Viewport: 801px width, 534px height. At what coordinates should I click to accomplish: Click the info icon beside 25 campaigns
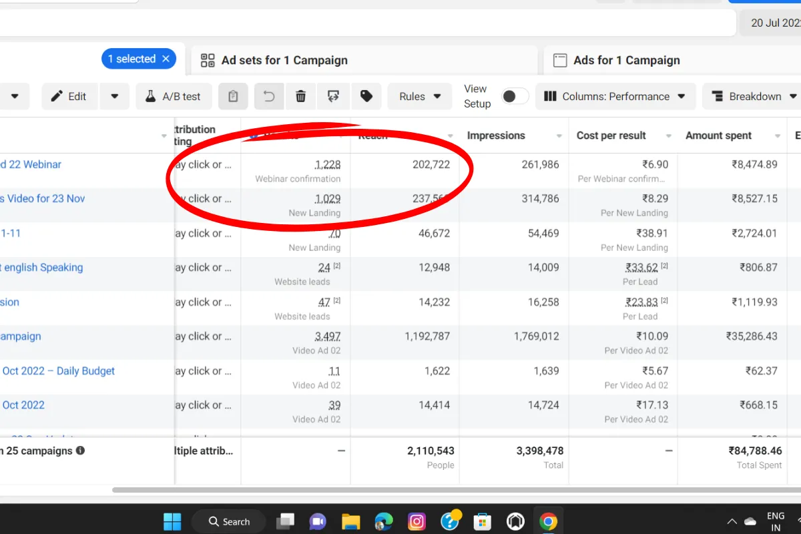(x=80, y=451)
